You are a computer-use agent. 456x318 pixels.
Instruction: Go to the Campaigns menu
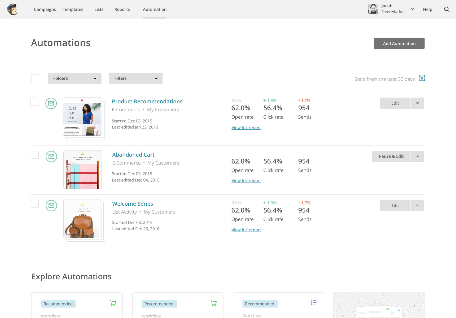point(45,9)
